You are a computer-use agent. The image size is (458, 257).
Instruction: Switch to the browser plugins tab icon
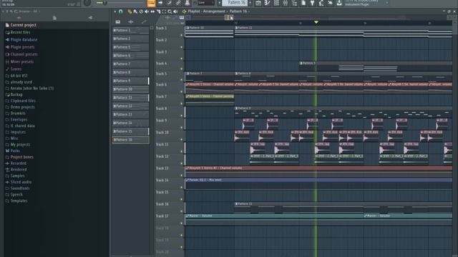coord(90,18)
